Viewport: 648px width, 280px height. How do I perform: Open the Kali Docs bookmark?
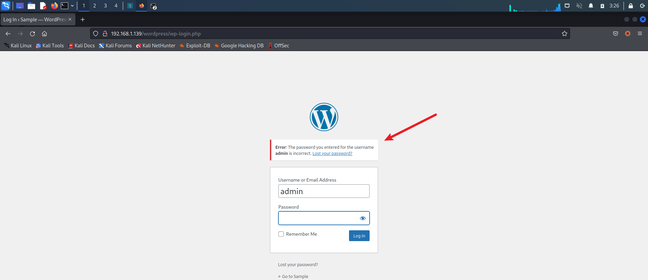tap(81, 46)
